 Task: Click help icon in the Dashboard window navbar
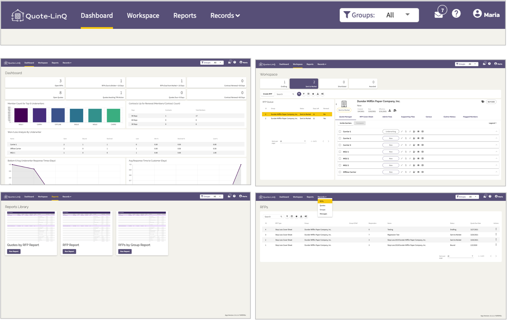[235, 62]
